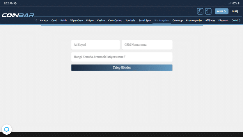Viewport: 243px width, 137px height.
Task: Tap the signal strength indicator
Action: (229, 3)
